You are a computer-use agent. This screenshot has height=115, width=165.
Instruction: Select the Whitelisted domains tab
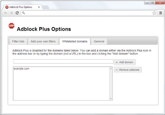75,41
